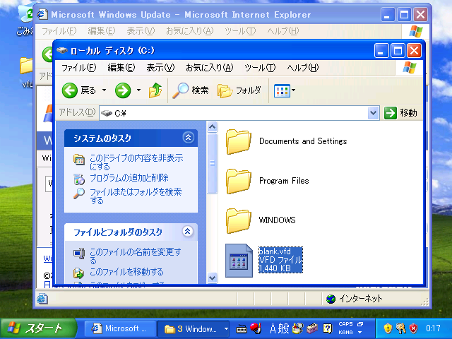The height and width of the screenshot is (339, 452).
Task: Click the WINDOWS folder label
Action: pyautogui.click(x=277, y=220)
